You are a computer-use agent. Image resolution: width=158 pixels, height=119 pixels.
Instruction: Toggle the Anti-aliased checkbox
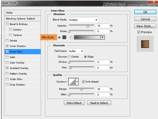coord(83,82)
